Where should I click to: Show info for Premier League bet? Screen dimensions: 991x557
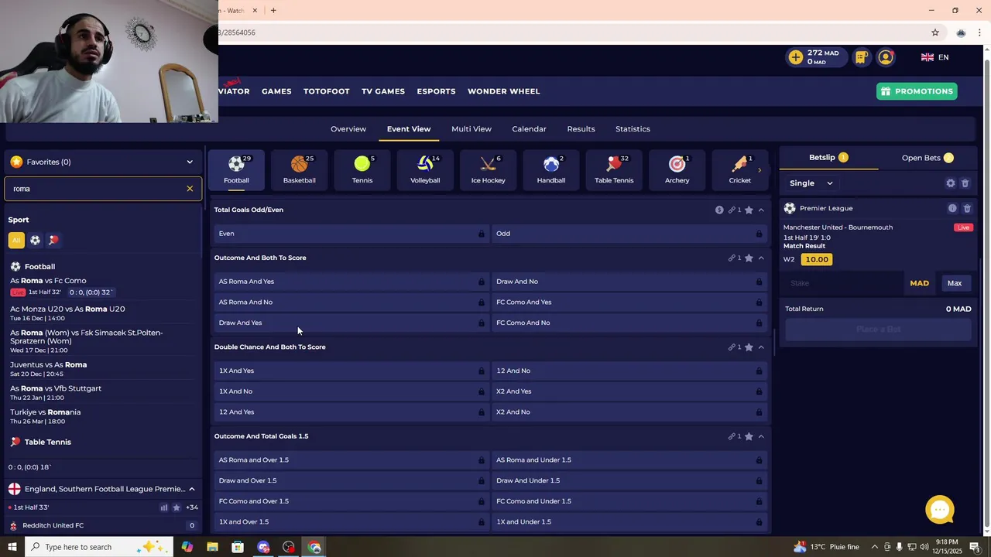(952, 208)
